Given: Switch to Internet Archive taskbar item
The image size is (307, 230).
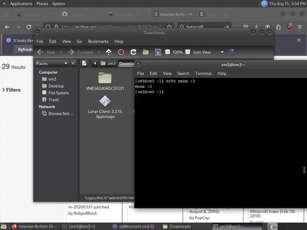Looking at the screenshot, I should click(x=34, y=226).
